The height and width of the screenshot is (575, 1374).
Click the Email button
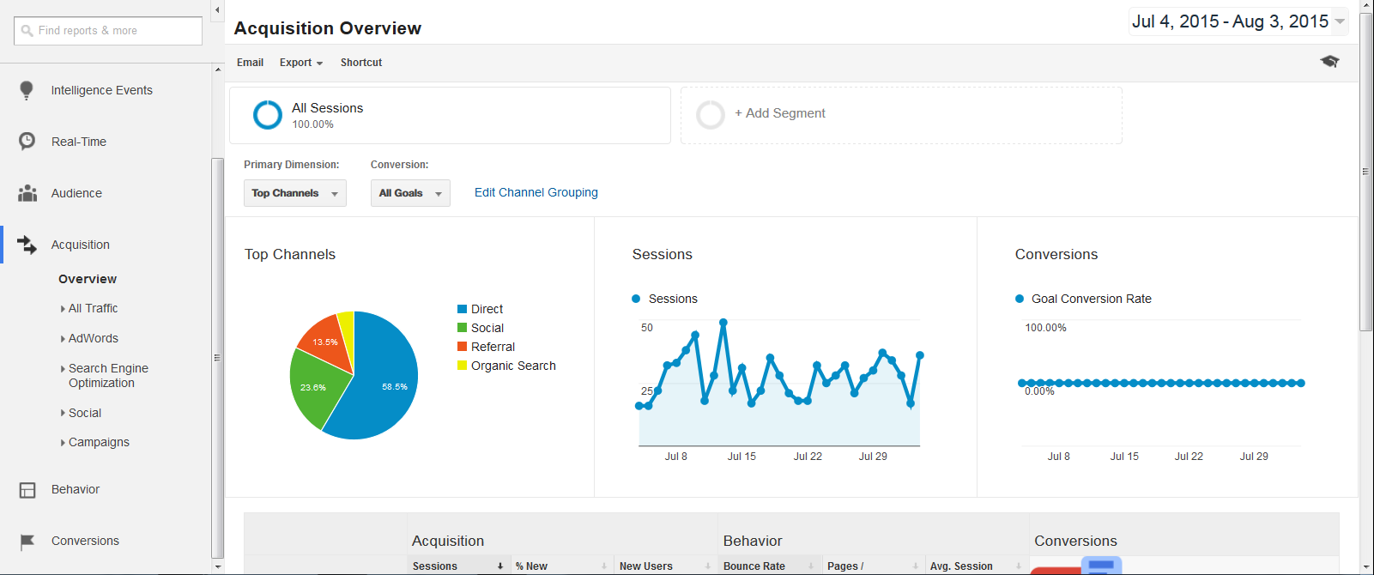tap(251, 63)
